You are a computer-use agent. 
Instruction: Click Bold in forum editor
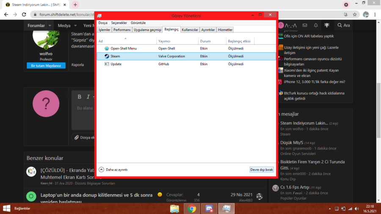(x=79, y=97)
